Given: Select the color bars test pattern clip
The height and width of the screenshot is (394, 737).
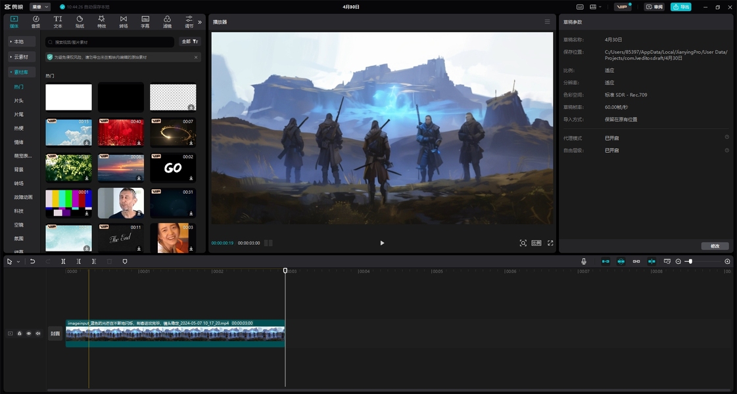Looking at the screenshot, I should pyautogui.click(x=68, y=203).
